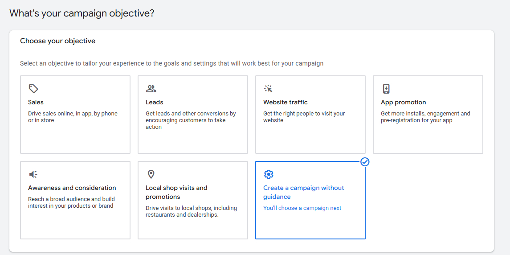Click the Local shop location pin icon
The width and height of the screenshot is (510, 255).
coord(151,174)
